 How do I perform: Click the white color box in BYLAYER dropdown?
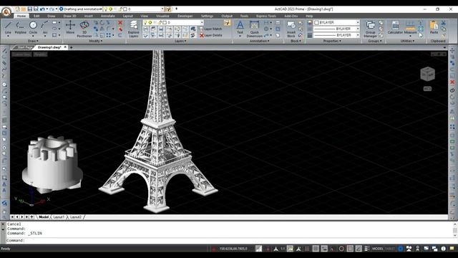pyautogui.click(x=316, y=22)
